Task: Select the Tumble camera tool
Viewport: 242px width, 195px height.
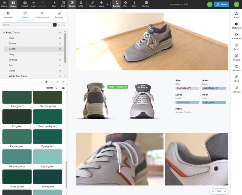Action: point(116,4)
